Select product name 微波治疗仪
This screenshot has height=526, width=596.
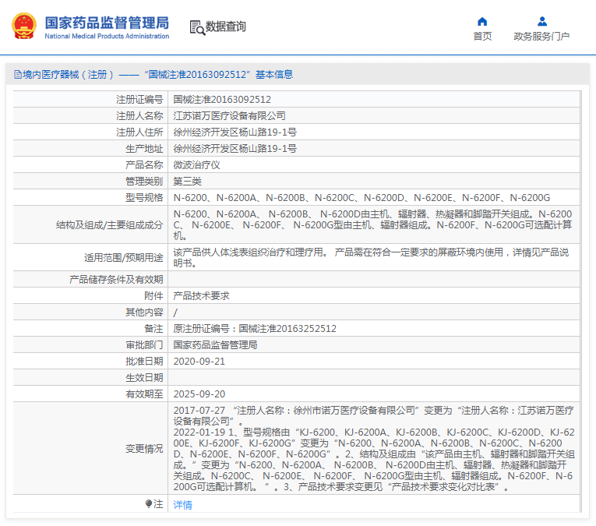[196, 165]
